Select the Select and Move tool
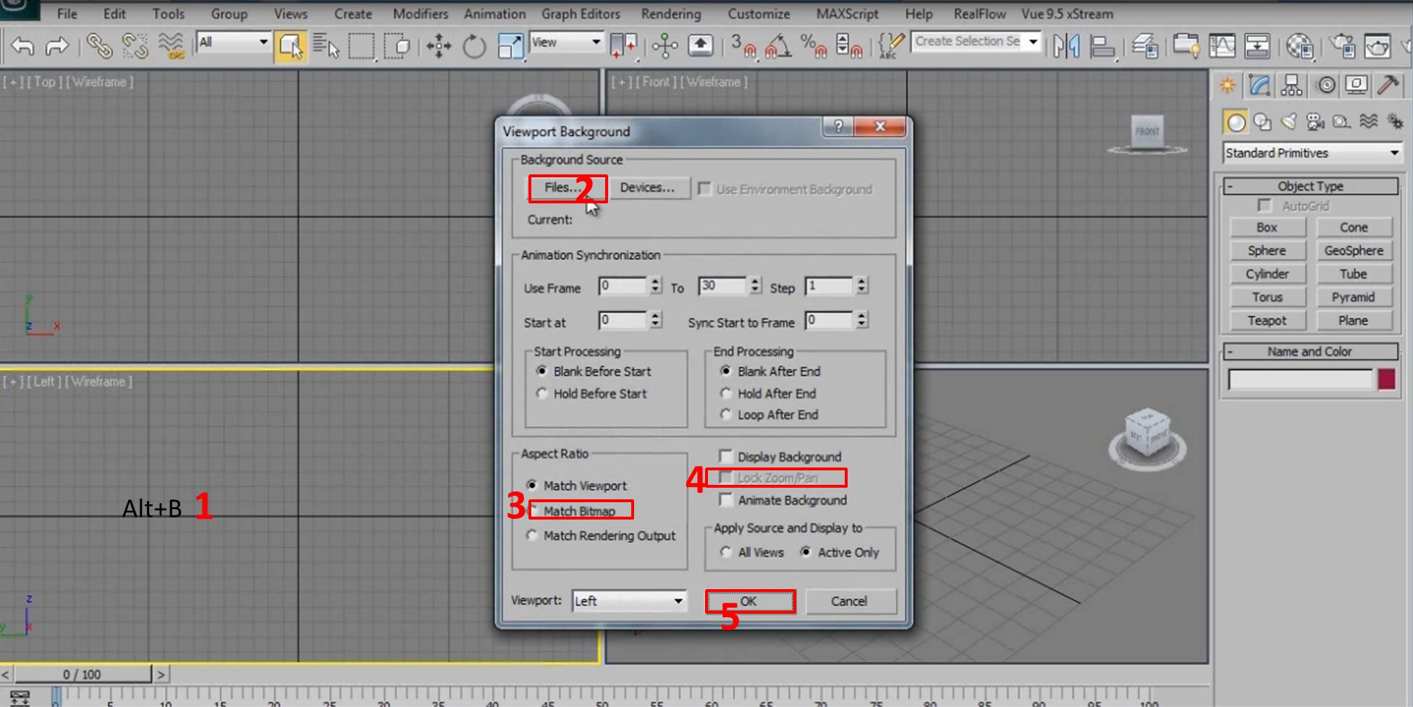The image size is (1413, 707). pyautogui.click(x=438, y=47)
